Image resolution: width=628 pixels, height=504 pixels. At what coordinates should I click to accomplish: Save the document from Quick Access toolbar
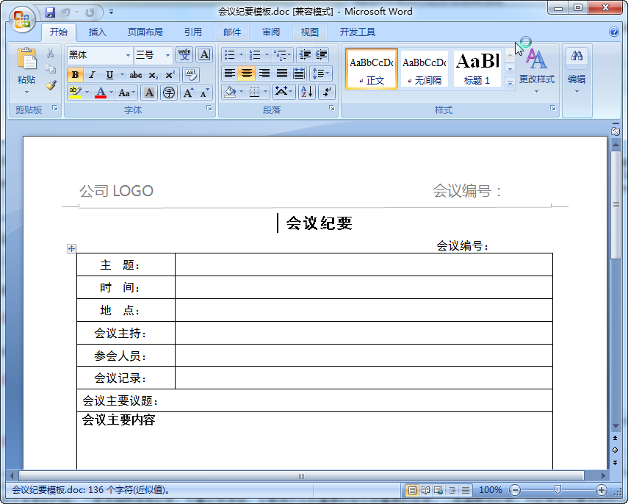click(50, 12)
